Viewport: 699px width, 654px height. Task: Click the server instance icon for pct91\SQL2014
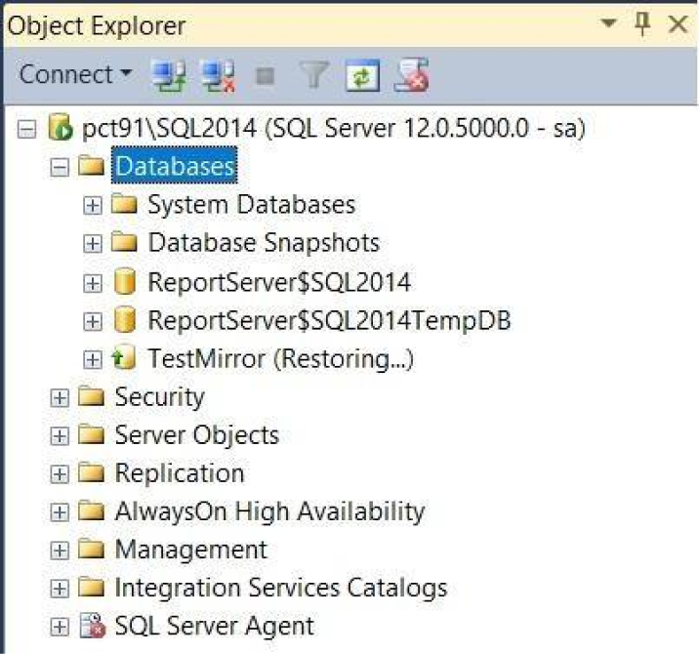pos(61,127)
